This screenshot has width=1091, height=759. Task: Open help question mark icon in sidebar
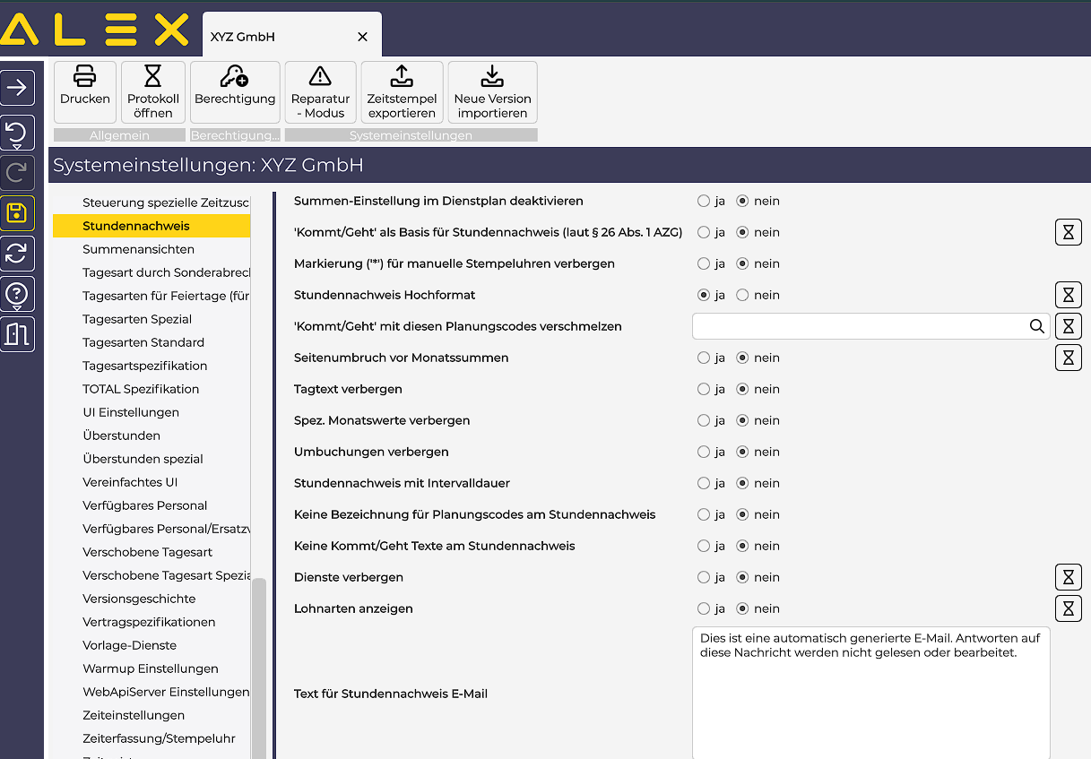click(x=17, y=294)
